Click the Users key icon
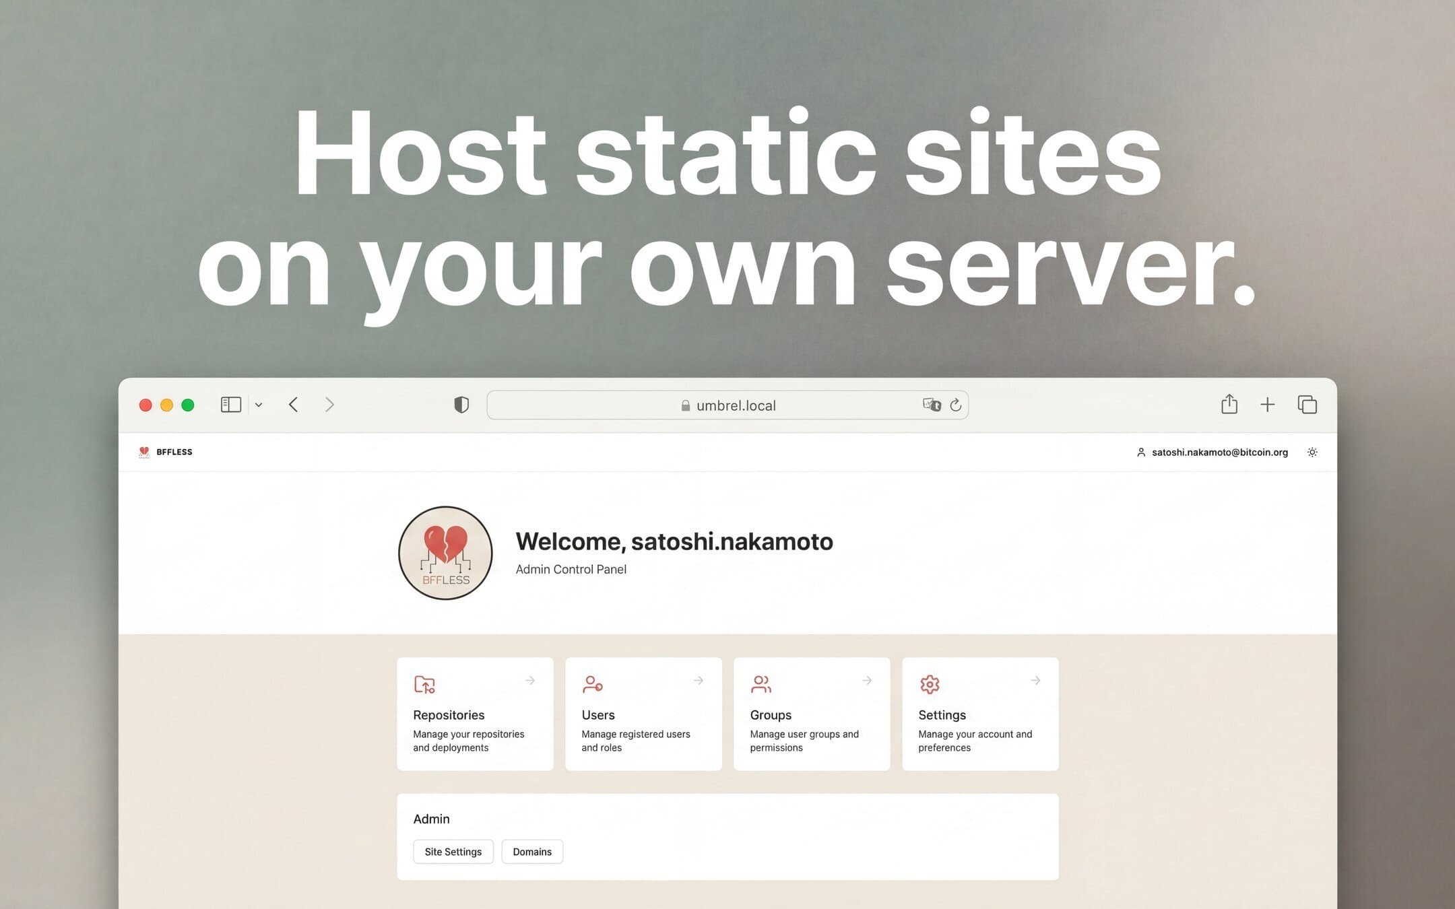1455x909 pixels. coord(592,684)
